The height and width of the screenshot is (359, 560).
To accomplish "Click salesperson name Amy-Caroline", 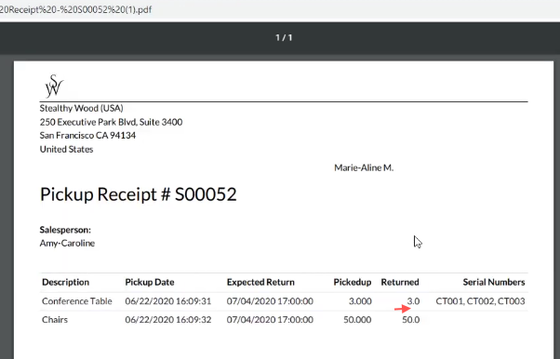I will point(67,244).
